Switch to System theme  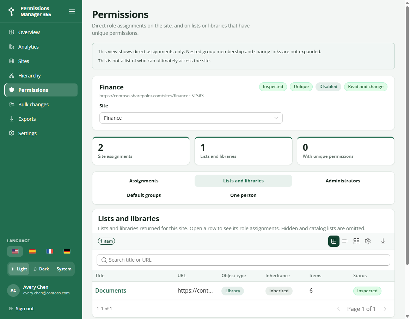(x=64, y=269)
